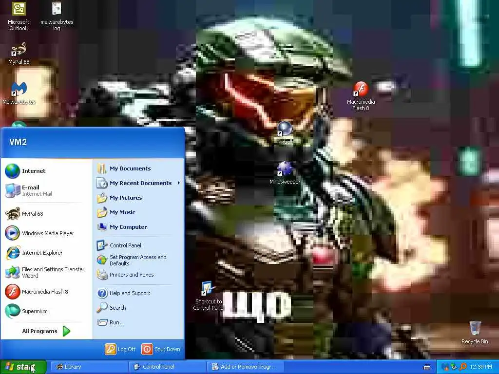Open malwarebytes log file on desktop
The height and width of the screenshot is (374, 499).
[57, 16]
